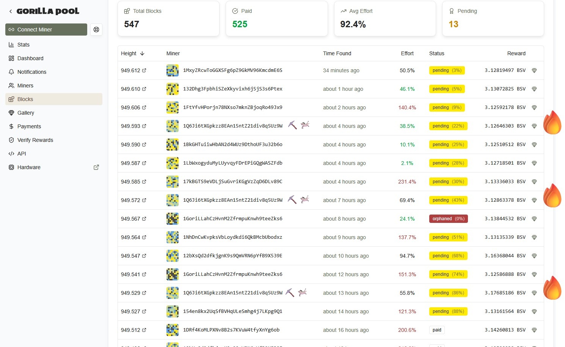
Task: Sort table by the Height column header
Action: (133, 53)
